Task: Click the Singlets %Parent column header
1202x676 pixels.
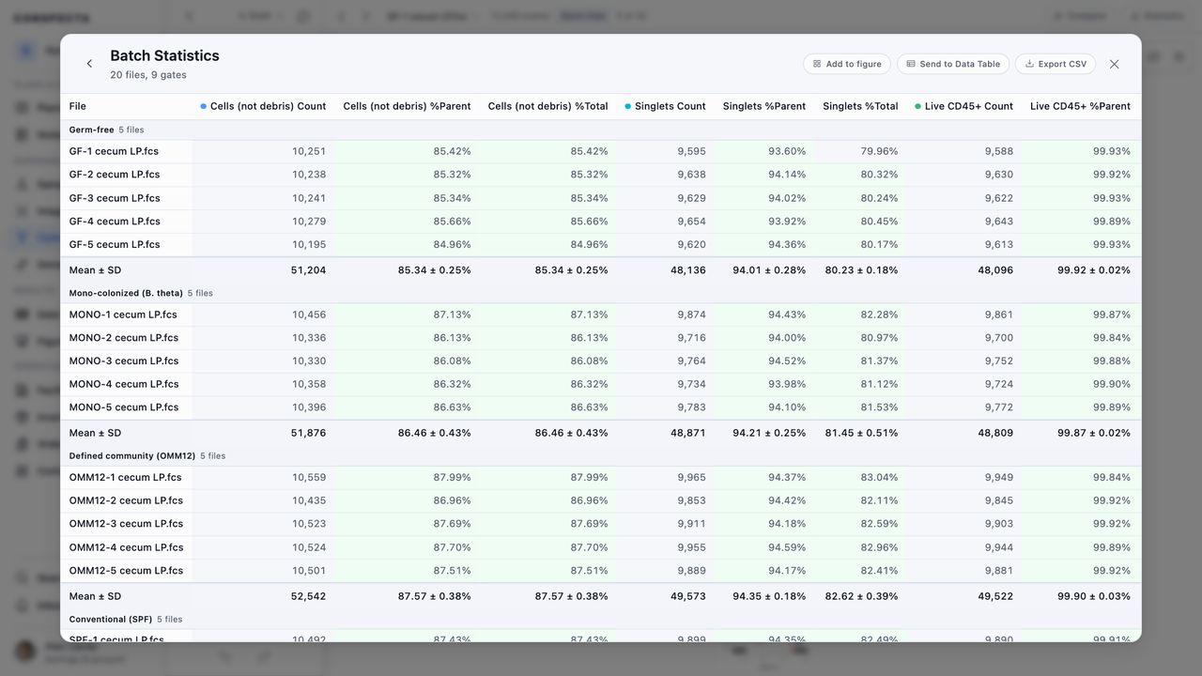Action: [x=764, y=106]
